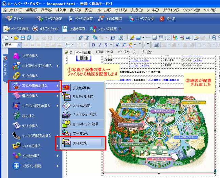Open the 表(A) menu
The image size is (220, 178).
[89, 10]
